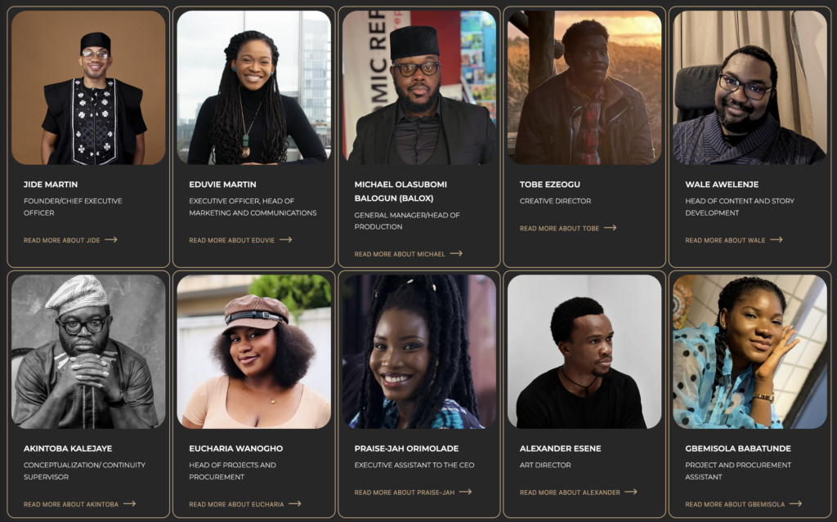Click the Praise-Jah Orimolade name heading
837x522 pixels.
click(406, 448)
